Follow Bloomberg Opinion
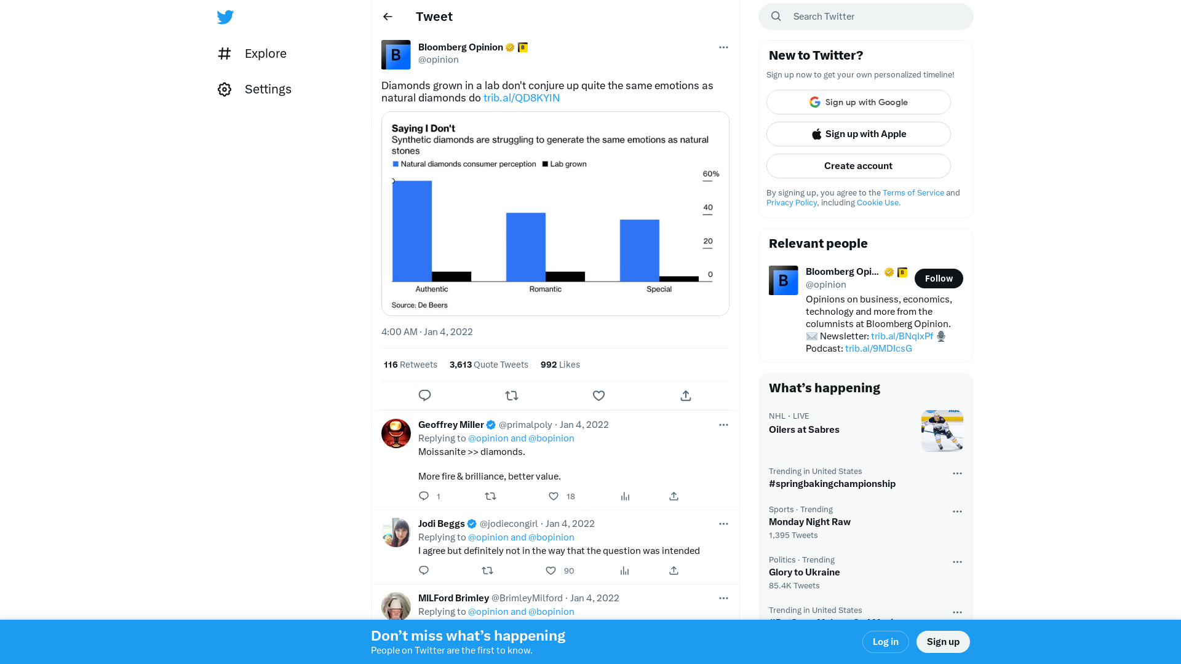The image size is (1181, 664). point(939,279)
